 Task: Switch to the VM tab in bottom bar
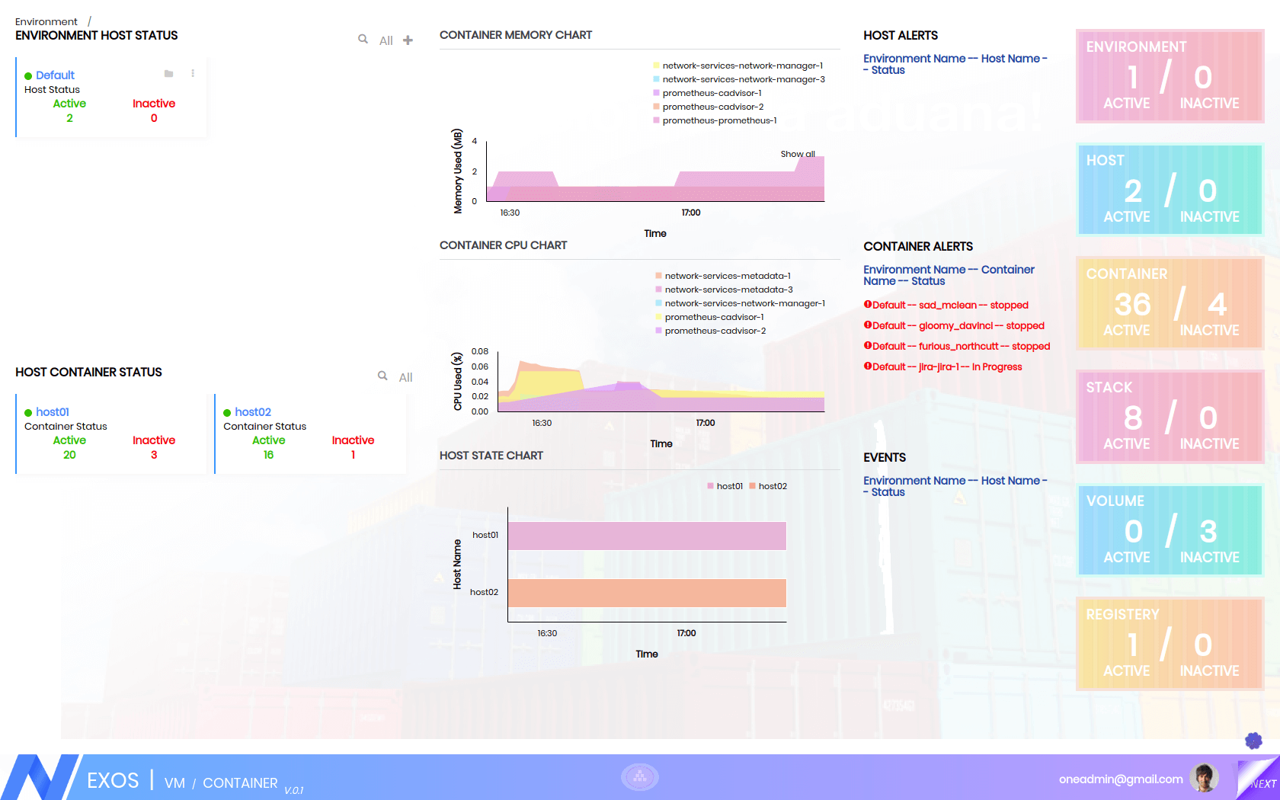tap(174, 783)
